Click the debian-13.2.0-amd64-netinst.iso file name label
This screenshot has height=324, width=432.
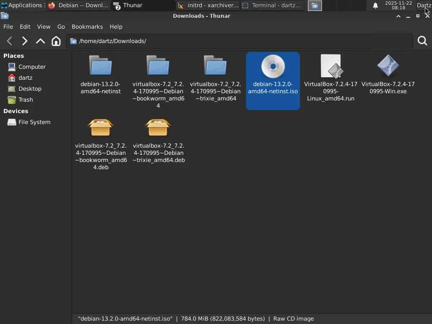click(x=273, y=88)
